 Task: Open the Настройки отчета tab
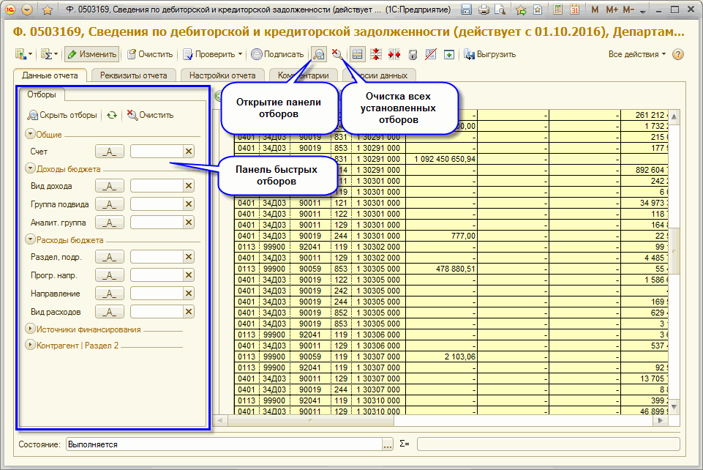tap(222, 75)
